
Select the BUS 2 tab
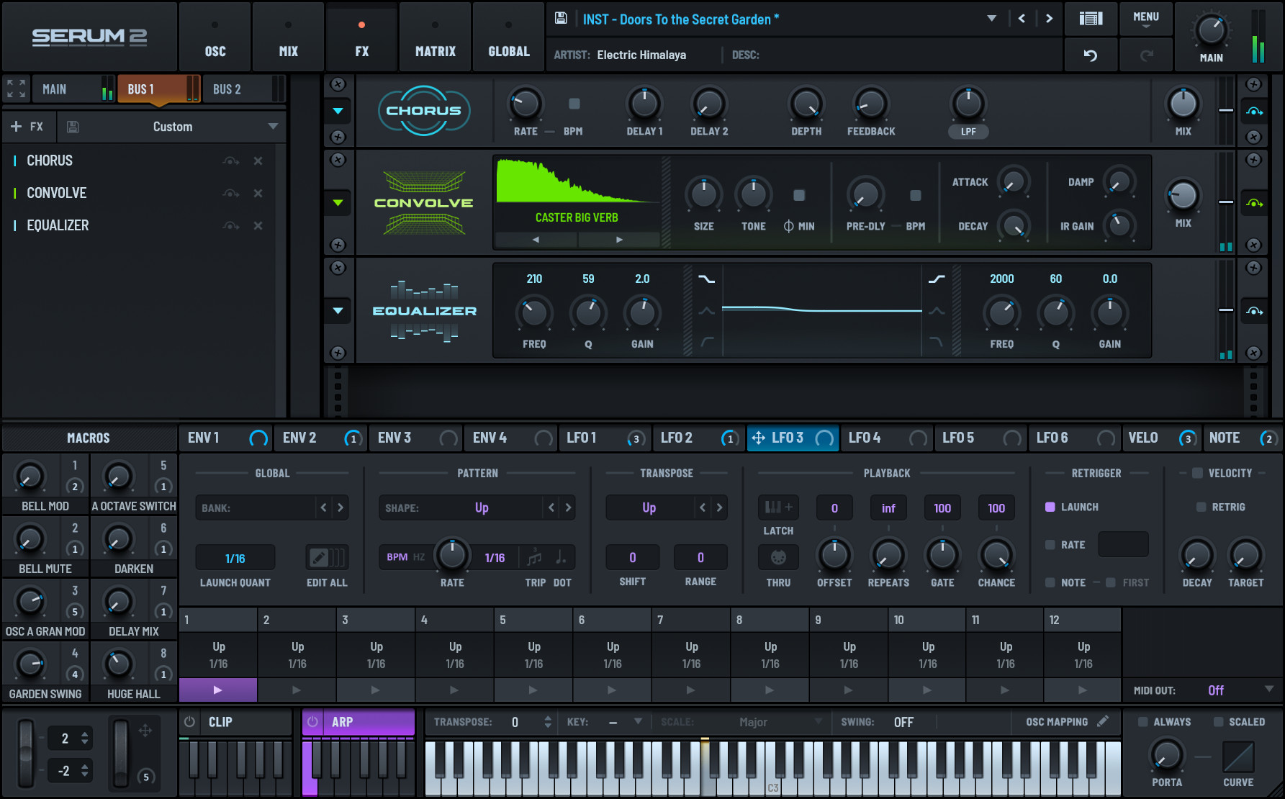pos(243,89)
